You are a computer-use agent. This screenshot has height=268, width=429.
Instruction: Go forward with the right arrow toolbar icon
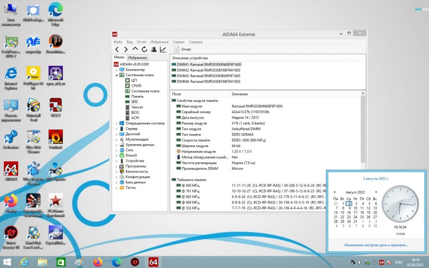click(126, 49)
